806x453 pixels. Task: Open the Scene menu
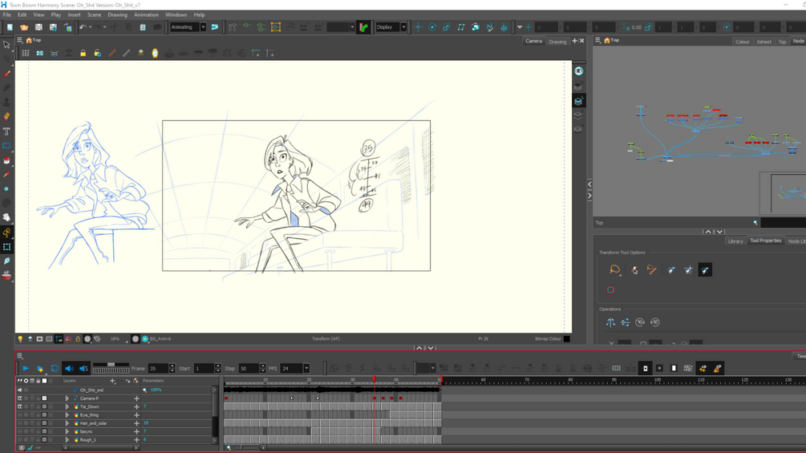[x=94, y=15]
